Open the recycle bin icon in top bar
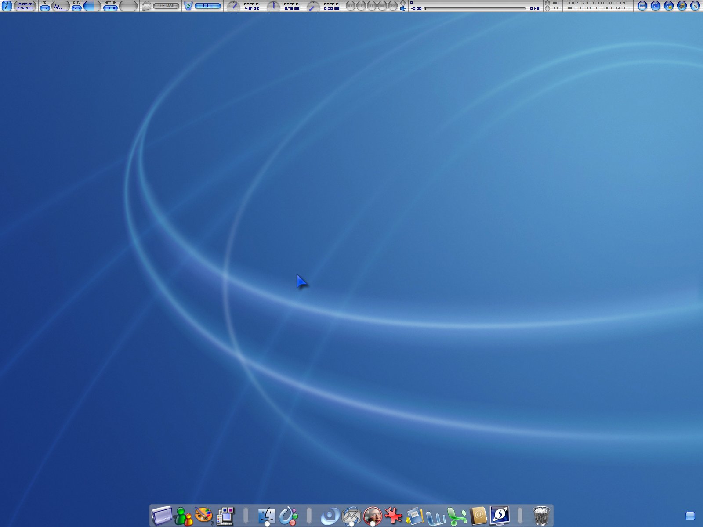Viewport: 703px width, 527px height. [x=188, y=6]
